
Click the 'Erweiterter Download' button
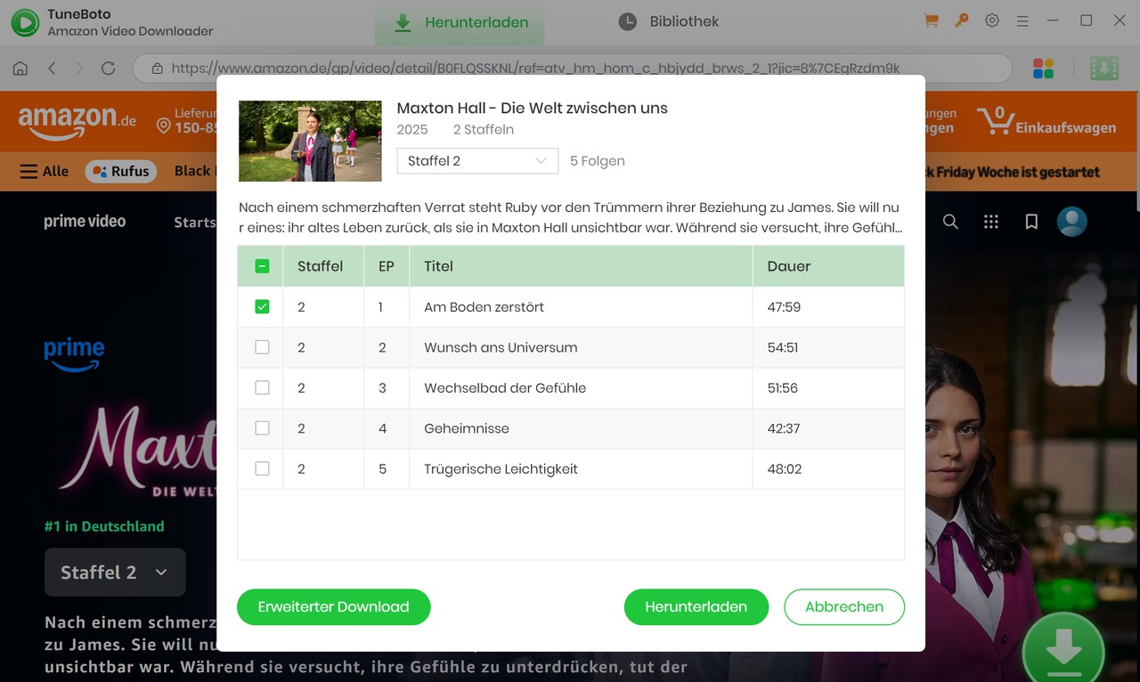[333, 606]
